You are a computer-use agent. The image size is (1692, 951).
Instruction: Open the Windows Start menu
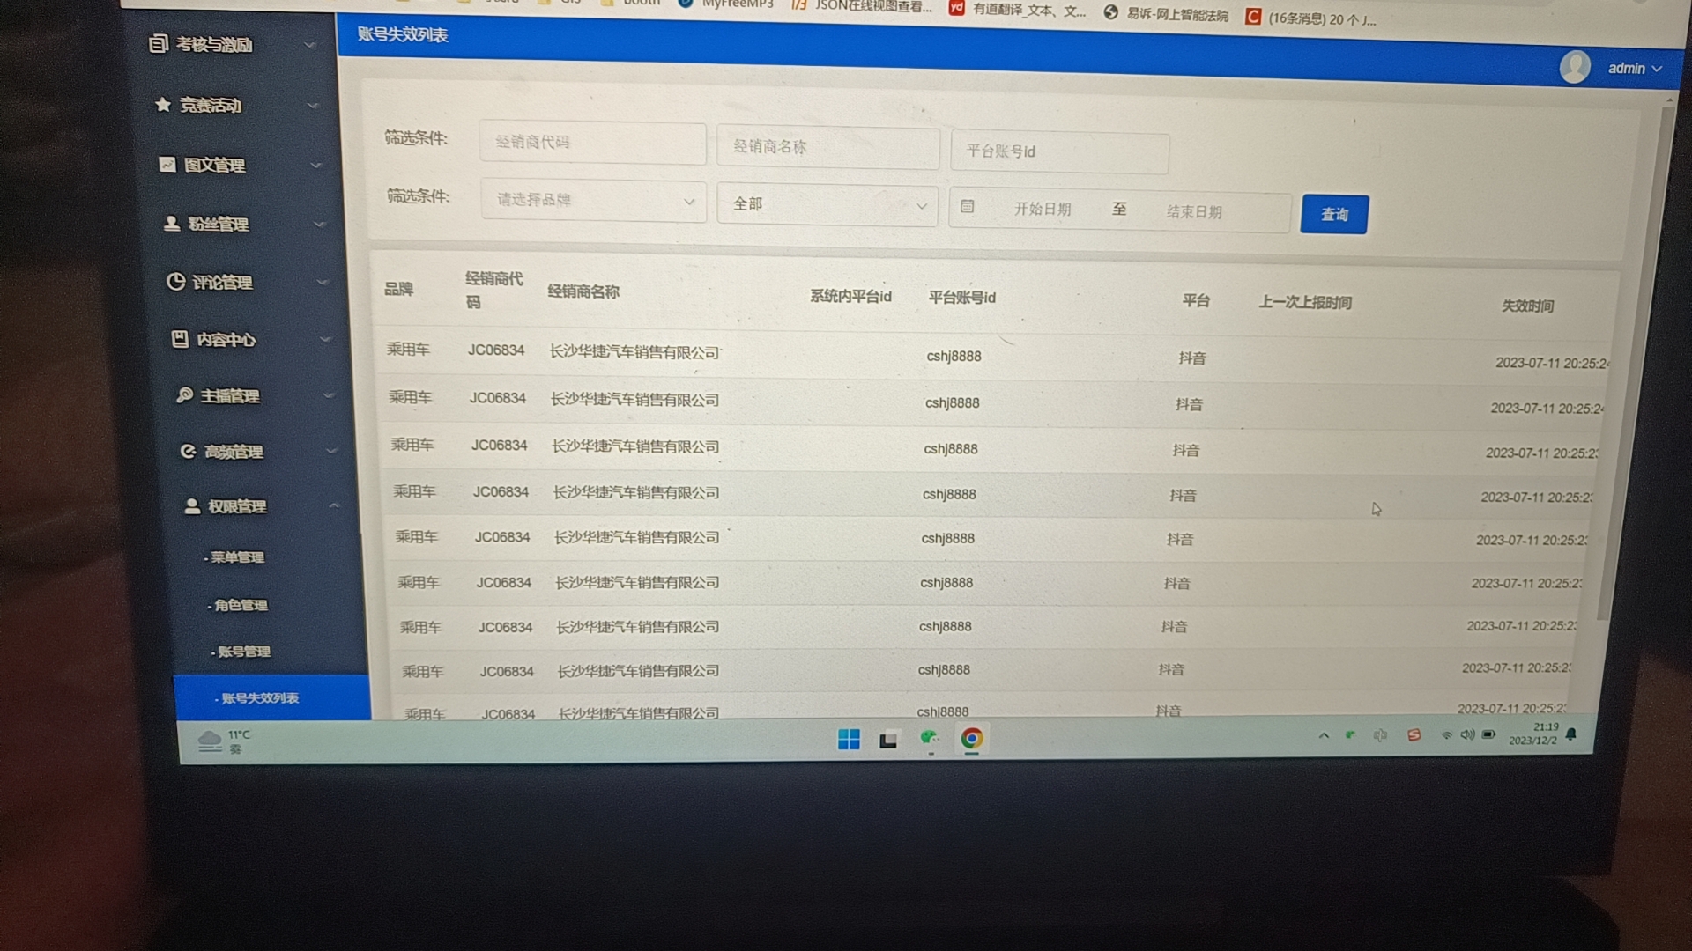(849, 739)
